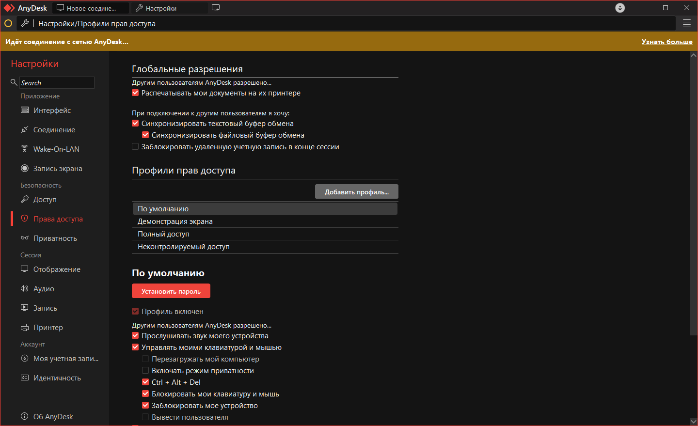
Task: Click the wrench icon in address bar
Action: [x=25, y=23]
